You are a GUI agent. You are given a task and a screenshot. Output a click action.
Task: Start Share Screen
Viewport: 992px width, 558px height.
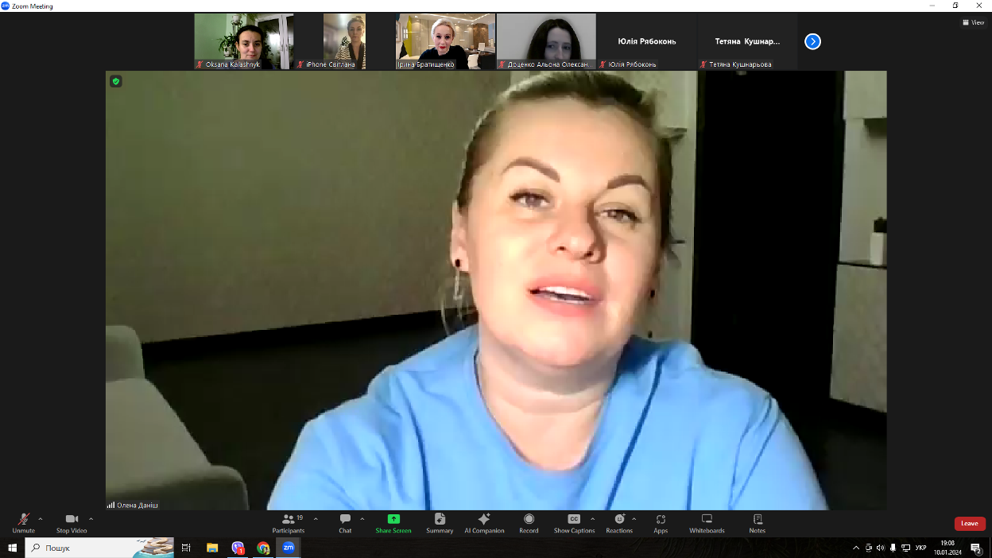pos(393,523)
